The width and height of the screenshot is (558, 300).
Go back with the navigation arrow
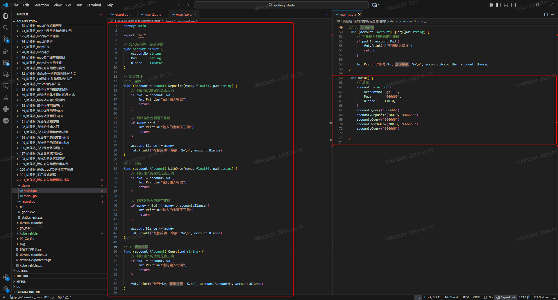180,5
